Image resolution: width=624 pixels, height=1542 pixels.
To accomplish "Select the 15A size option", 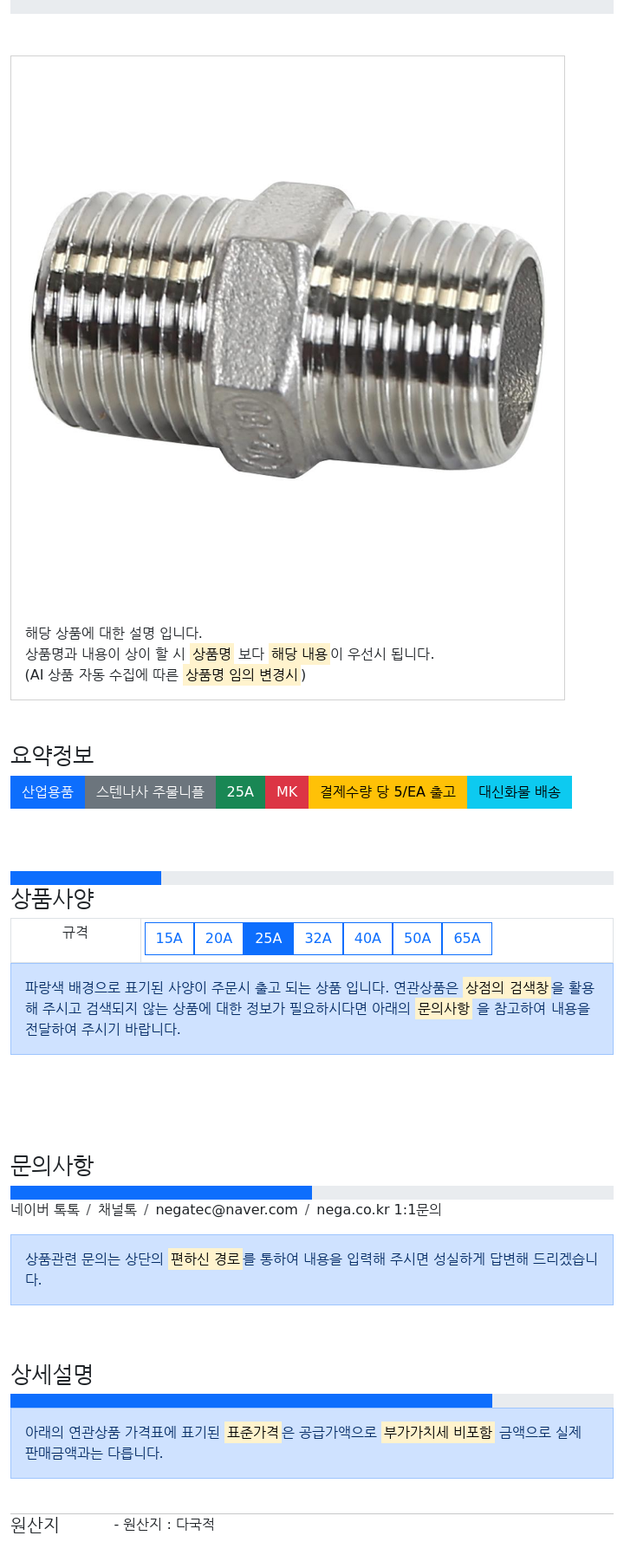I will point(169,938).
